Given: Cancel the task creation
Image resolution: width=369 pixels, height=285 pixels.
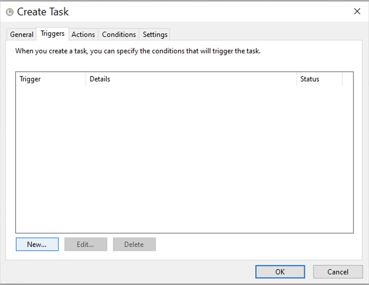Looking at the screenshot, I should tap(338, 272).
